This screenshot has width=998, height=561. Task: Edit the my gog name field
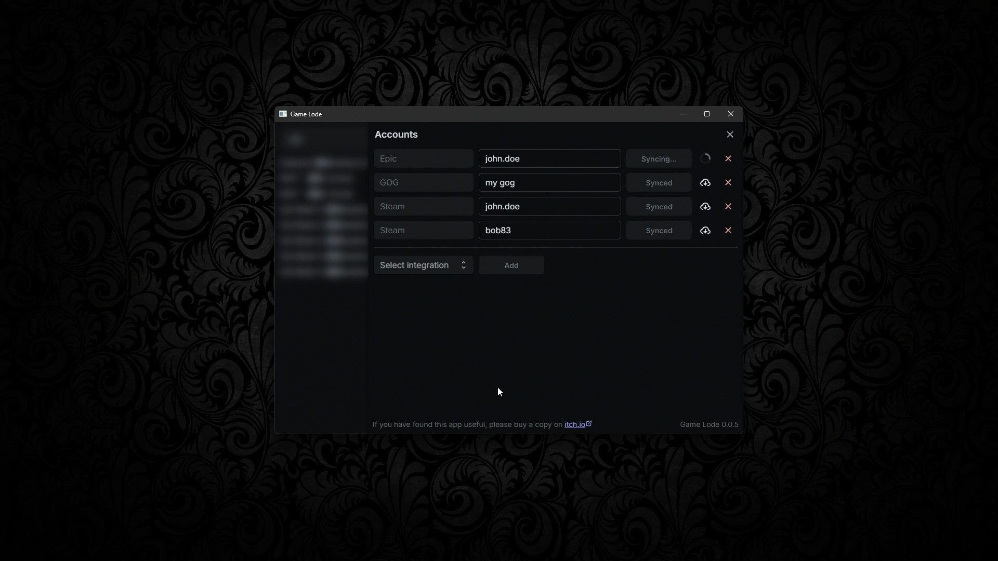click(549, 183)
